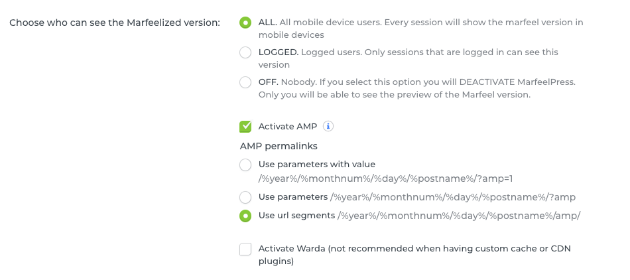
Task: Click the /%postname%/amp/ permalink example text
Action: (x=458, y=216)
